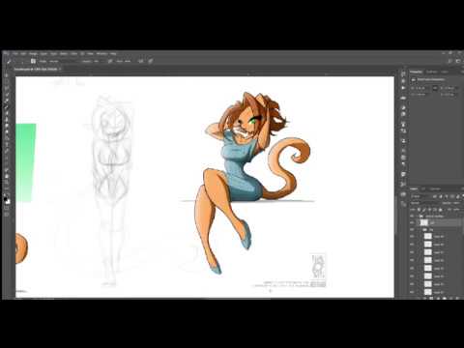
Task: Hide the top layer group via eye icon
Action: [413, 217]
